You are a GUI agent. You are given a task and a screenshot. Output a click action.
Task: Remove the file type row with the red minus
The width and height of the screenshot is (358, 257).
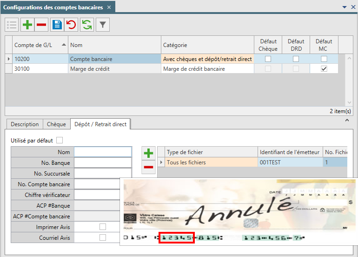click(x=148, y=167)
